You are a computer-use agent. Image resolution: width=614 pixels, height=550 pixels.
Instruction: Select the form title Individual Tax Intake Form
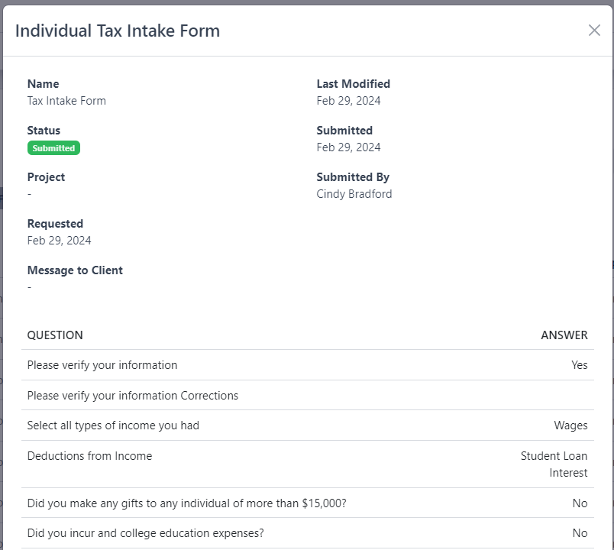coord(118,31)
